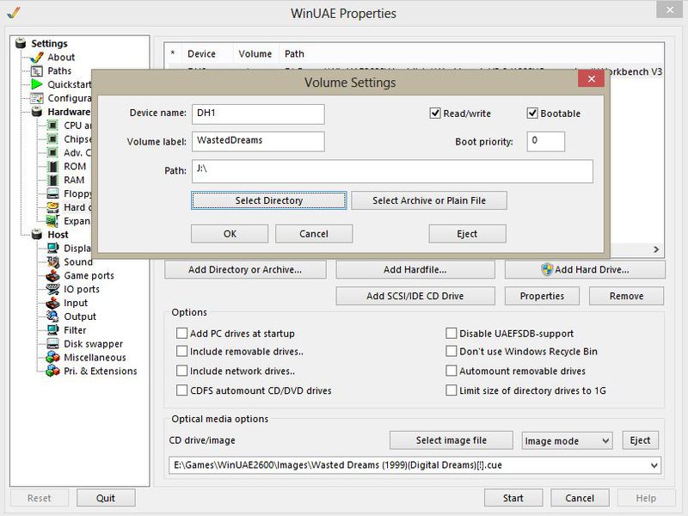Select the Paths label in tree
688x516 pixels.
point(59,71)
